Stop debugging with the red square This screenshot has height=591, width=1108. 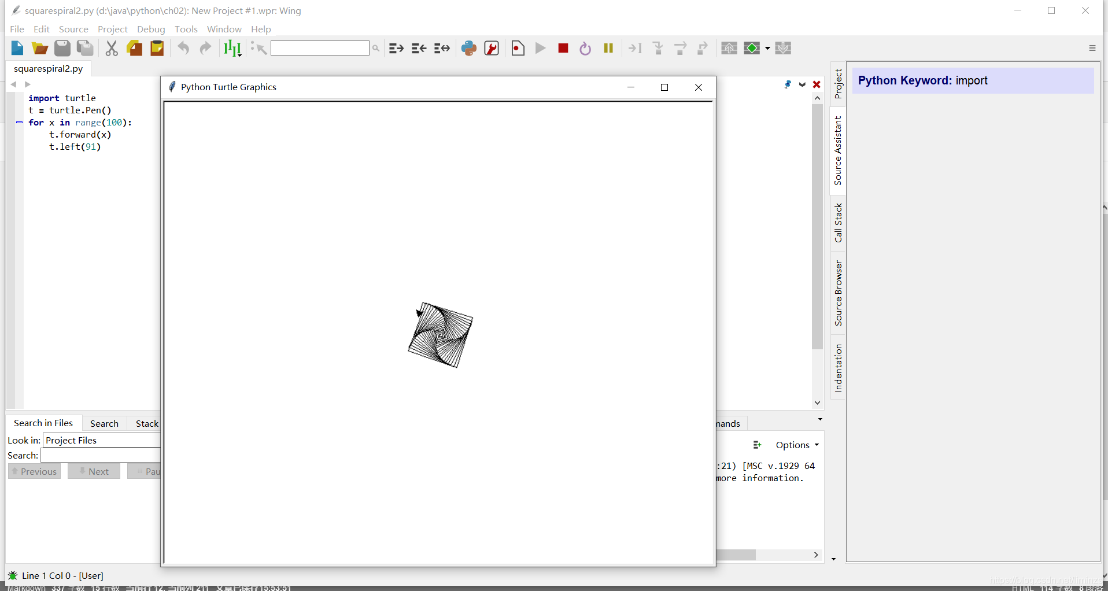pyautogui.click(x=563, y=48)
